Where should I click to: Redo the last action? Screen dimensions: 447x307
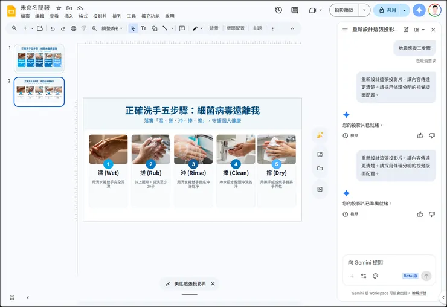[x=63, y=28]
